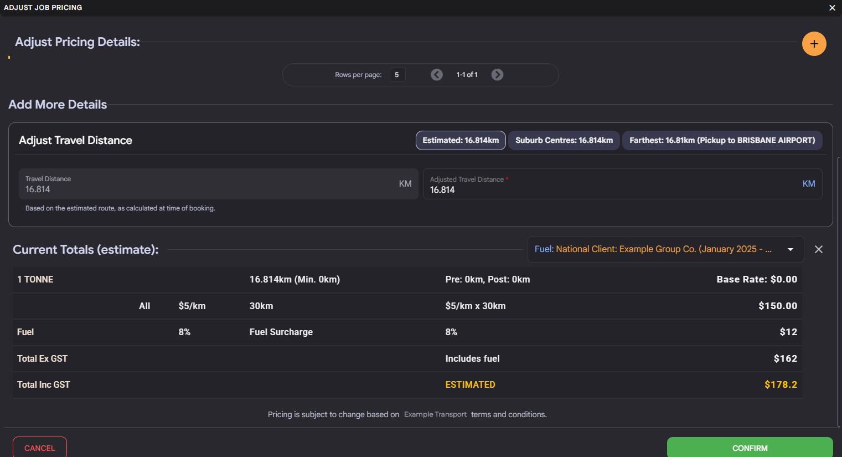Click the $150.00 amount cell
The image size is (842, 457).
click(x=778, y=306)
